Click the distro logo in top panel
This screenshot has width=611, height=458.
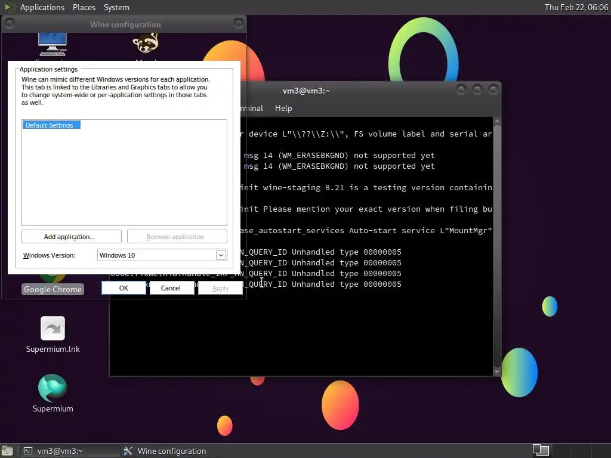[x=10, y=7]
